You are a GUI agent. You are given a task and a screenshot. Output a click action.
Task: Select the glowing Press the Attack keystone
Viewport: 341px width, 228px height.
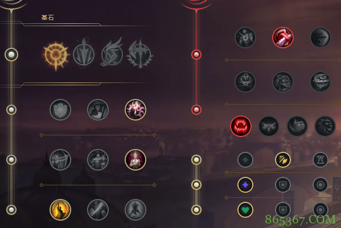[x=56, y=55]
